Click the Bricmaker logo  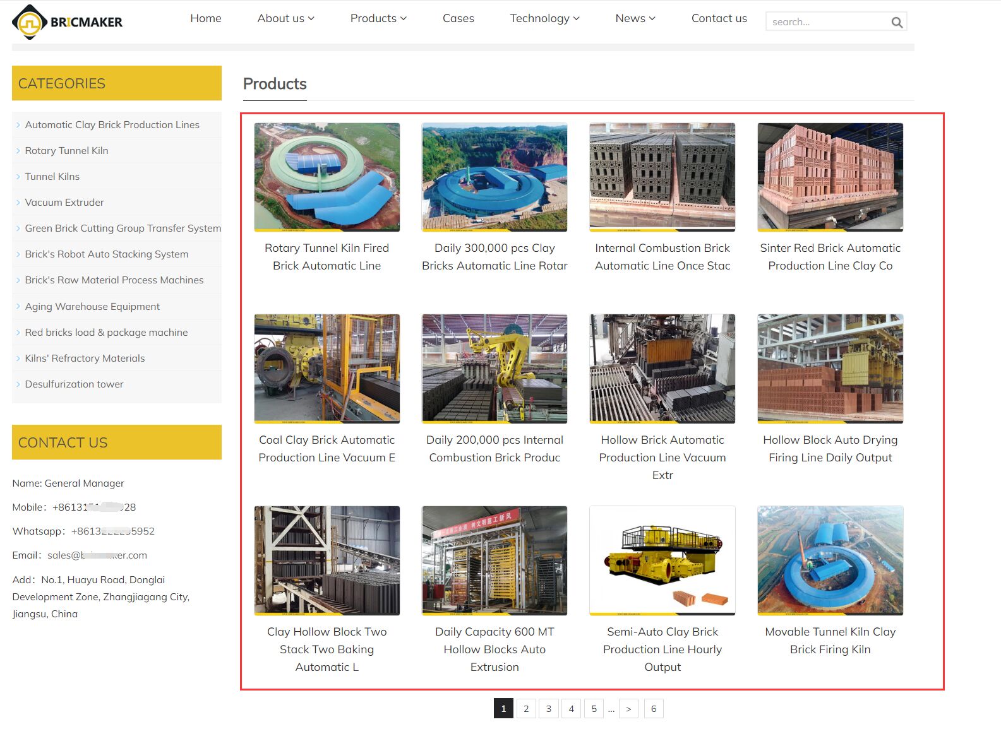[68, 22]
